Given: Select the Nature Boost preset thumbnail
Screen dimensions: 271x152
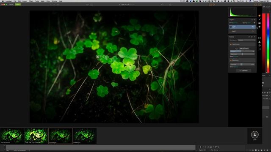Looking at the screenshot, I should (12, 136).
